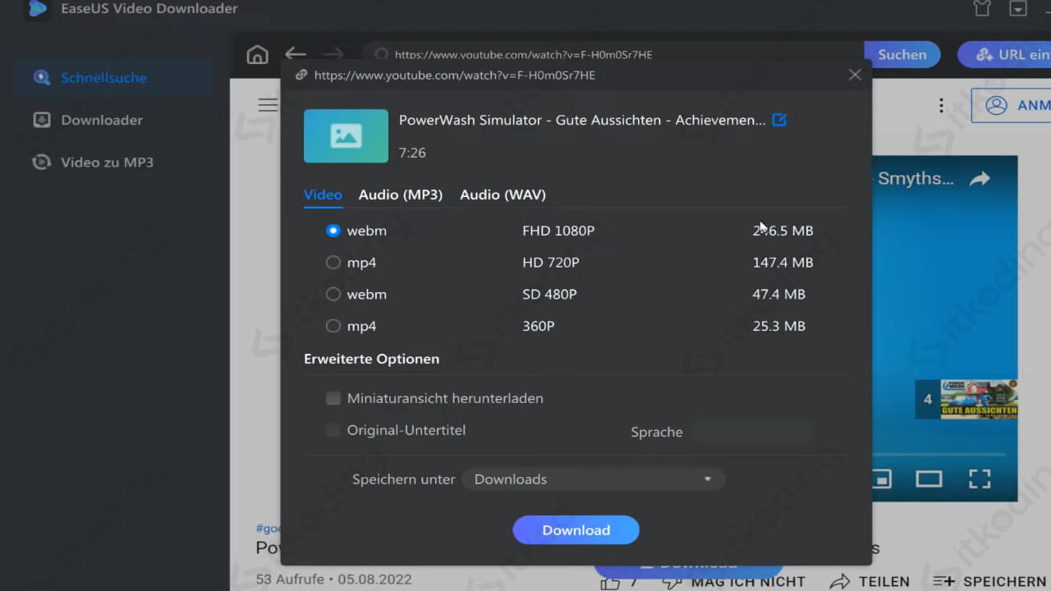Click TEILEN below the video
Viewport: 1051px width, 591px height.
click(870, 581)
